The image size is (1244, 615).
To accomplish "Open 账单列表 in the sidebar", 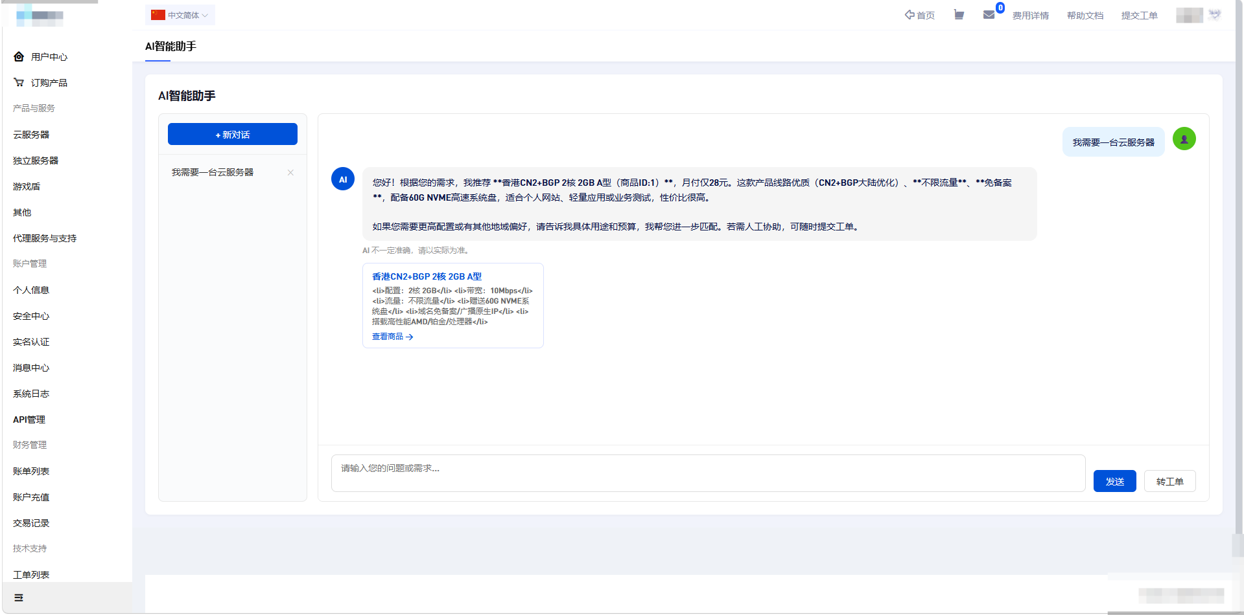I will (31, 471).
